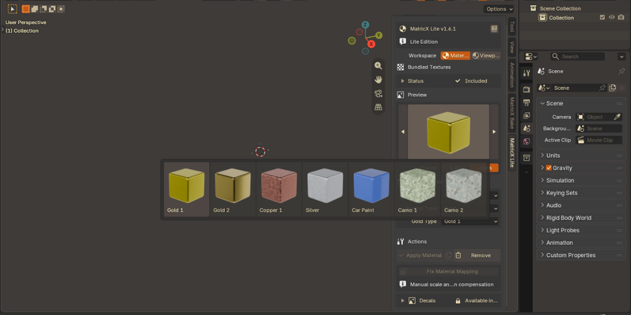Pick the Camo 1 material thumbnail

click(x=418, y=189)
